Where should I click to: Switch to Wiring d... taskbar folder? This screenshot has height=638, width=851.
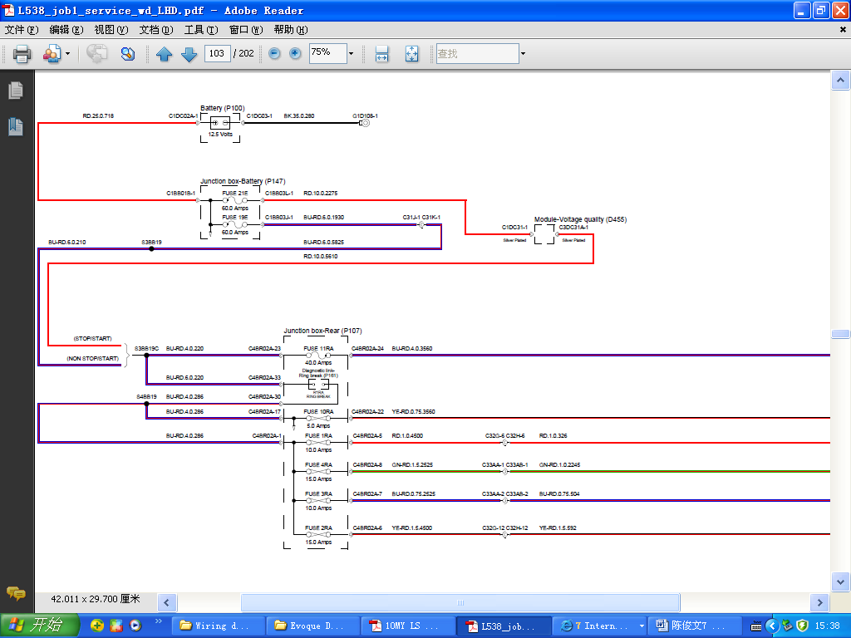point(219,626)
